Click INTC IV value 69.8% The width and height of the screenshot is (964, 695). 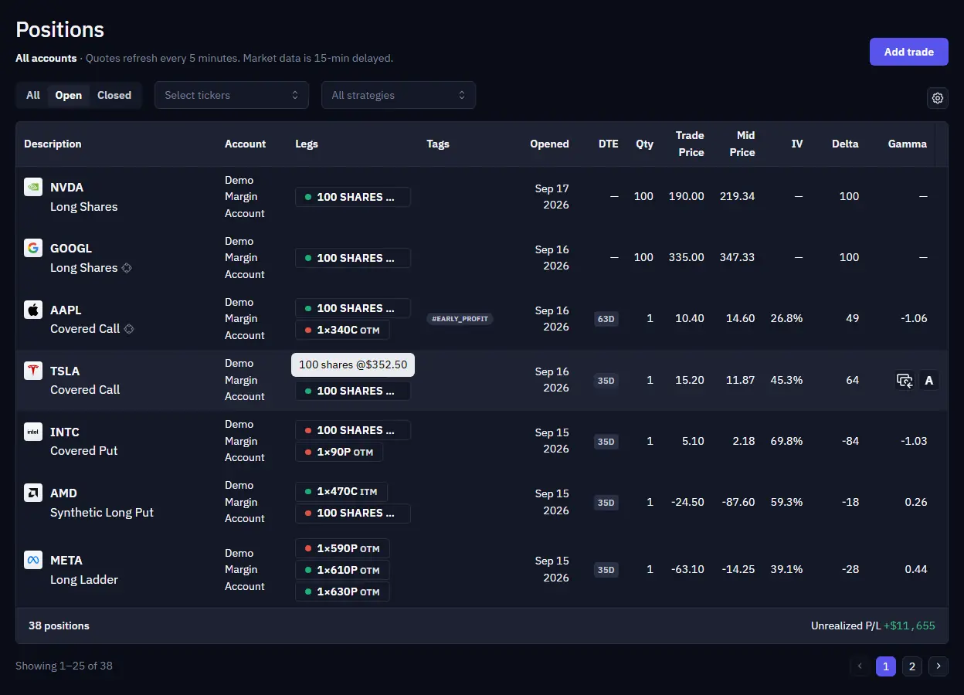pos(786,441)
